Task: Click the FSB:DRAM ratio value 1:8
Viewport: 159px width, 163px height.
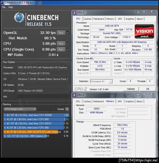Action: coord(122,129)
